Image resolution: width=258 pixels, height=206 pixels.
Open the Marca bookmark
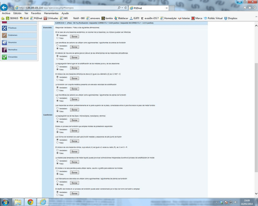(x=197, y=18)
